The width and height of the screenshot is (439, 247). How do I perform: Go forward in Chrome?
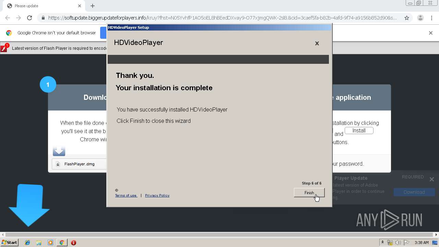coord(19,18)
